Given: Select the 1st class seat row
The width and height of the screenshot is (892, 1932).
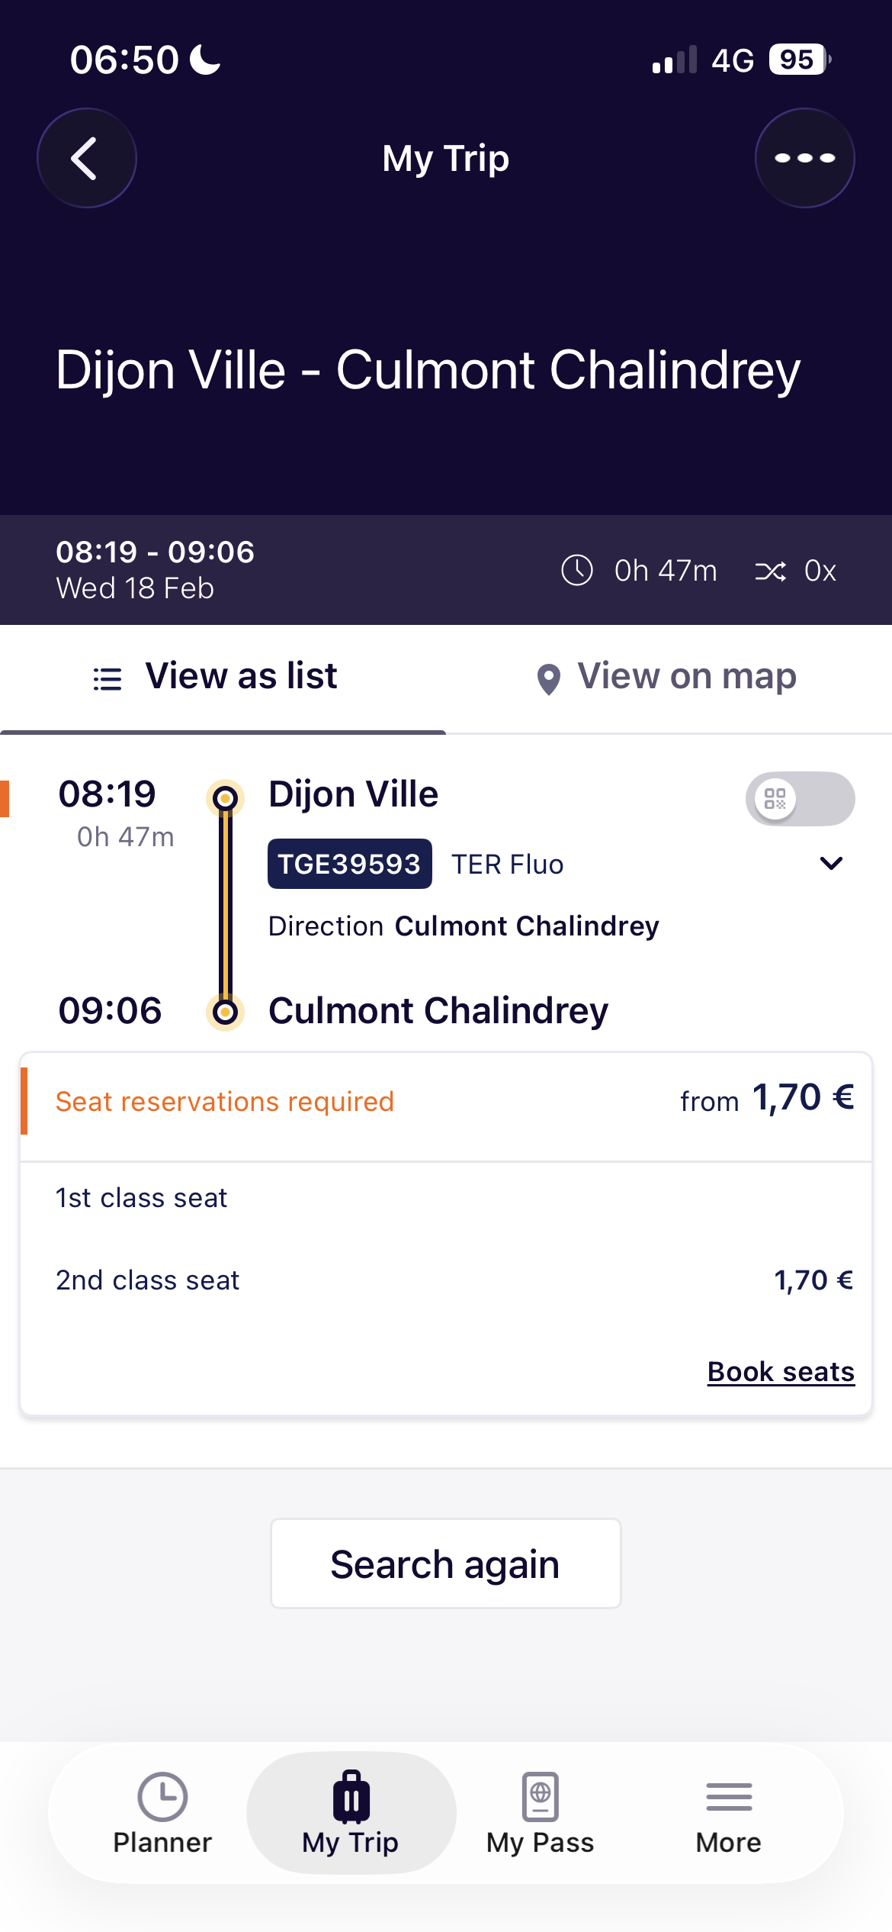Looking at the screenshot, I should coord(142,1198).
